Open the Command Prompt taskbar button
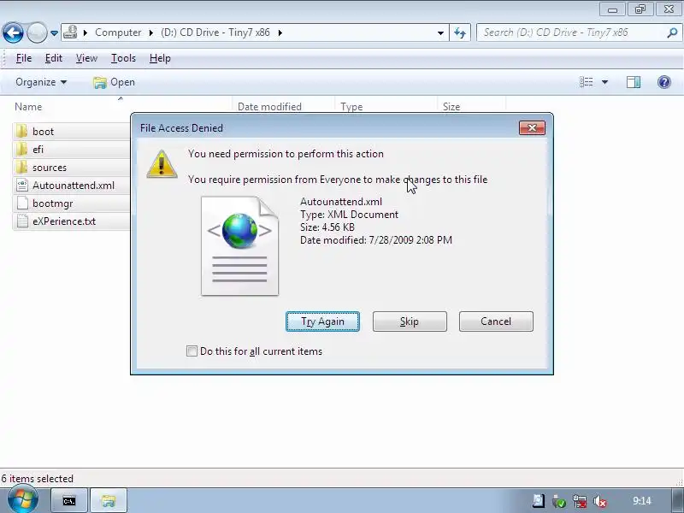This screenshot has height=513, width=684. click(x=69, y=501)
